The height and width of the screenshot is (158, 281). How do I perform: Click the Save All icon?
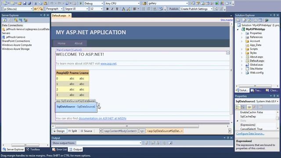tap(29, 4)
